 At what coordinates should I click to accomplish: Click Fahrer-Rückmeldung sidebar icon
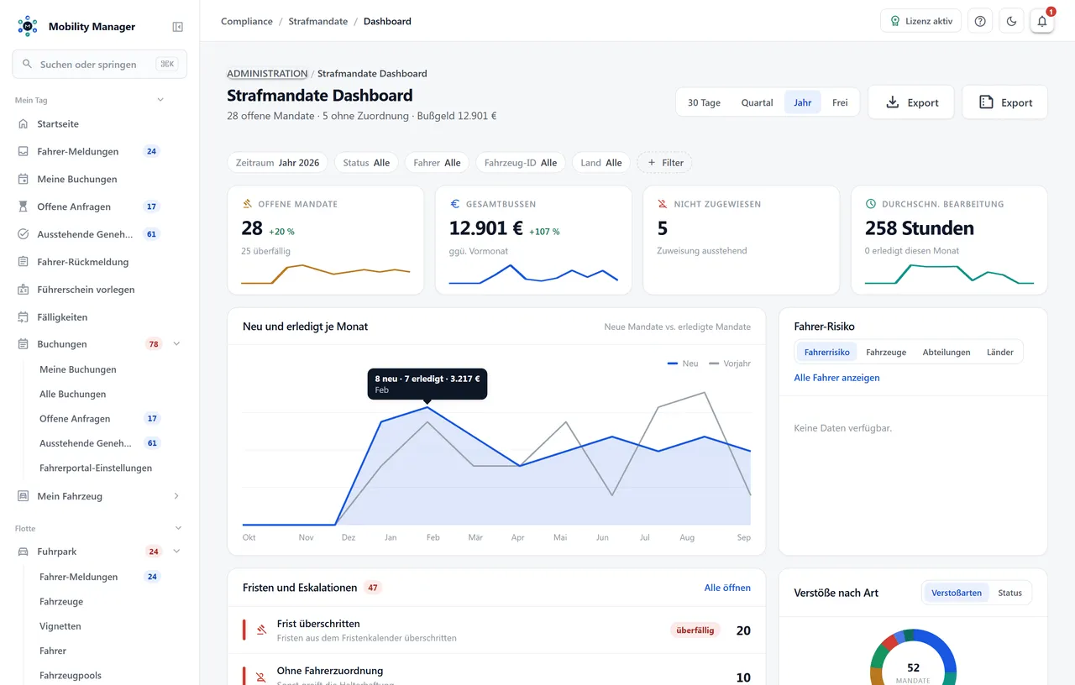pyautogui.click(x=24, y=262)
